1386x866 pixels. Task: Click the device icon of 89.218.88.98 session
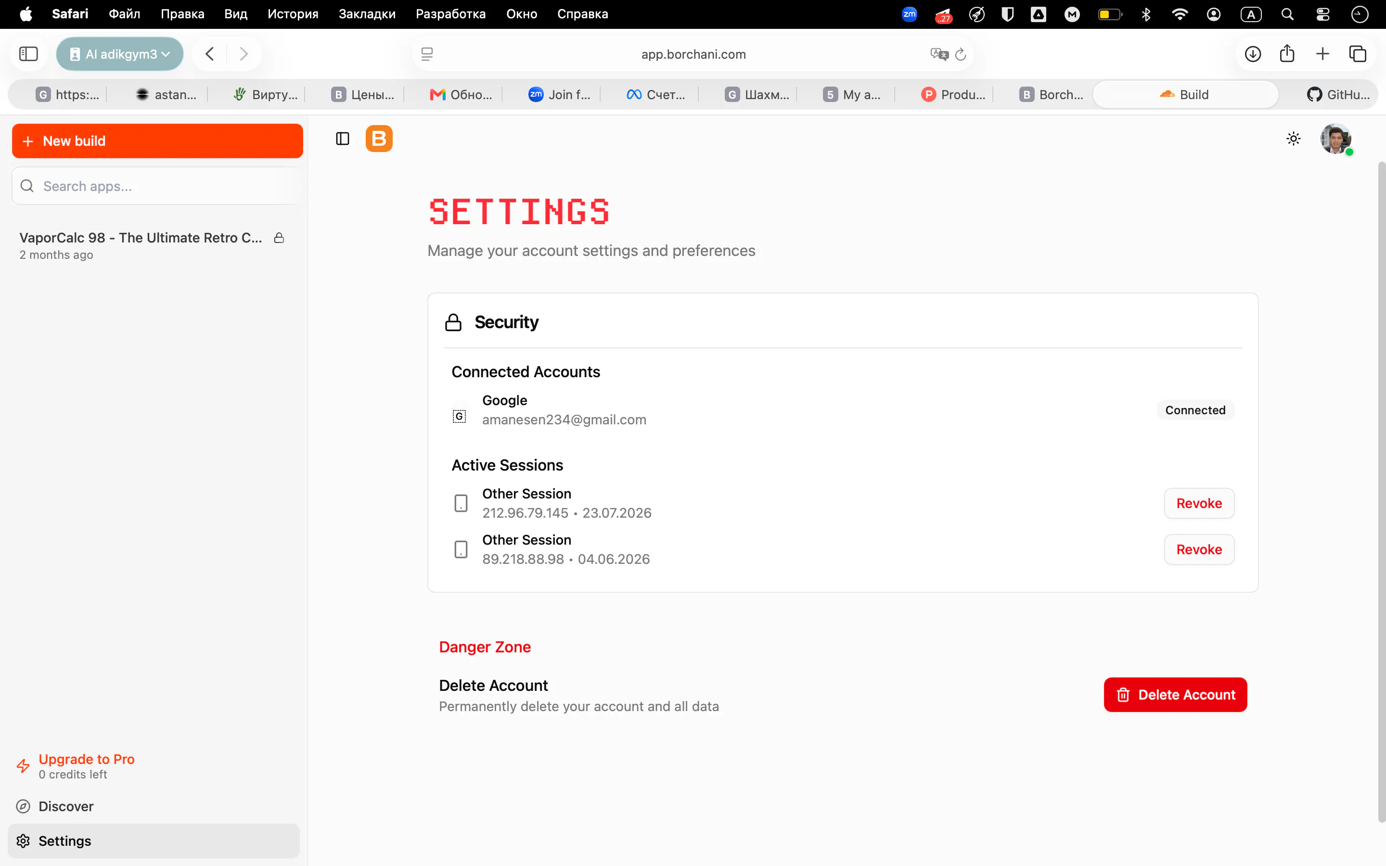[x=461, y=549]
